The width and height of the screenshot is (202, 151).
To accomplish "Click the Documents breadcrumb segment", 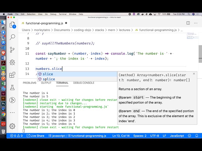I will 62,30.
